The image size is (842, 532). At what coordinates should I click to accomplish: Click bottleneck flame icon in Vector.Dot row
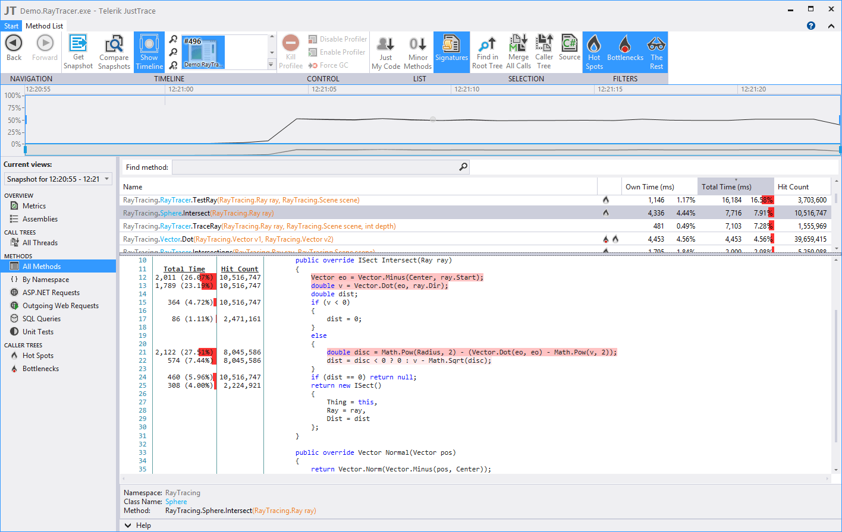606,239
